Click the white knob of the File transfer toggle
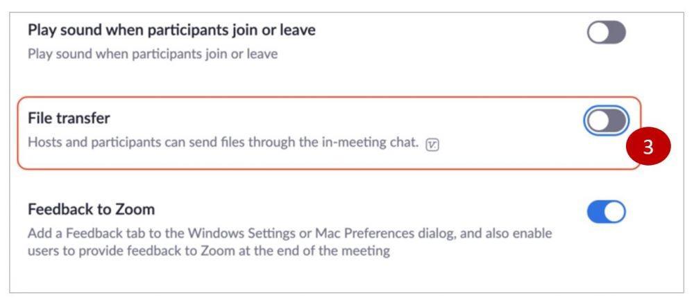694x304 pixels. (x=598, y=120)
